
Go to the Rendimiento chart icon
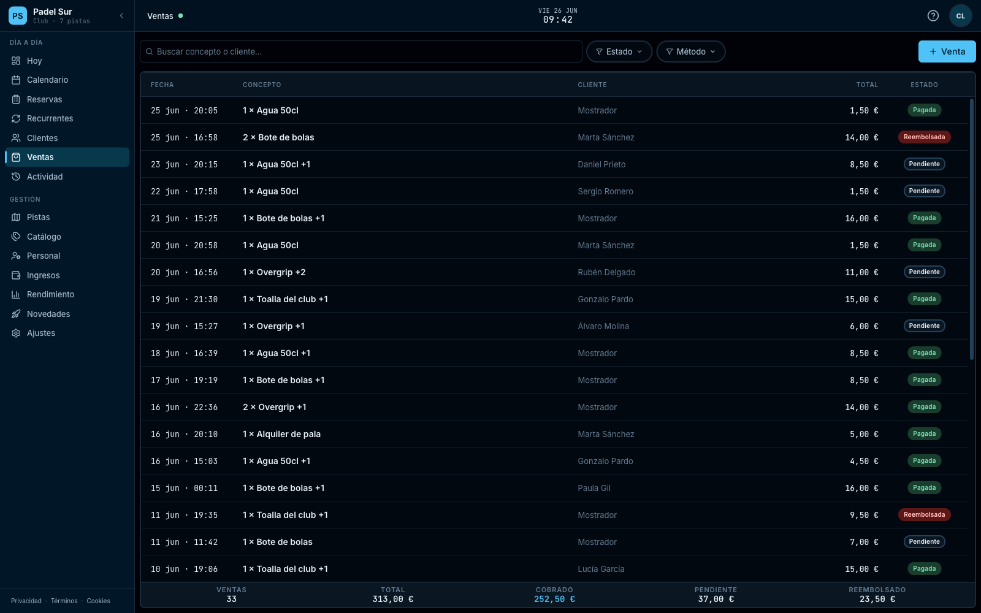16,294
